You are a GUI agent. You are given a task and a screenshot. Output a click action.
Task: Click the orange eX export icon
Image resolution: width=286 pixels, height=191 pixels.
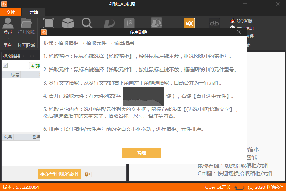click(x=189, y=23)
